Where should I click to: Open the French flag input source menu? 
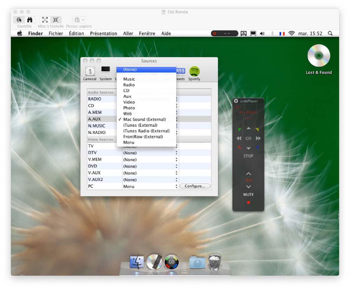point(282,34)
